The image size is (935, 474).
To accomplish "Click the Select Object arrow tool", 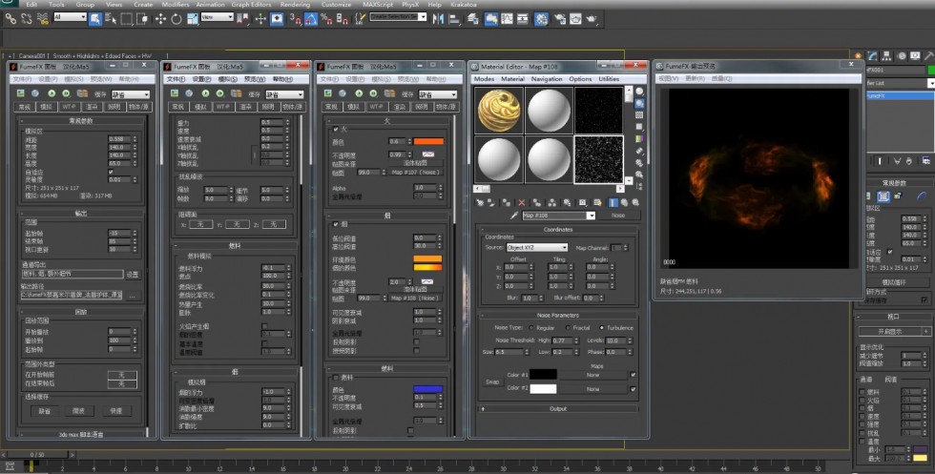I will click(95, 19).
